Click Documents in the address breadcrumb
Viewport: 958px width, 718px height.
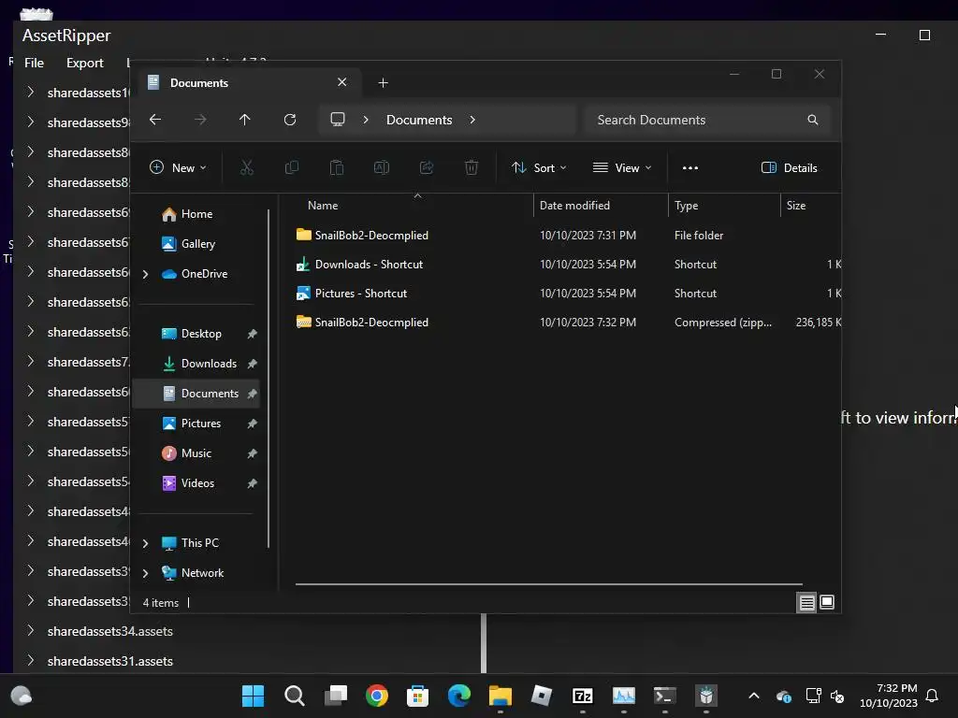[419, 120]
